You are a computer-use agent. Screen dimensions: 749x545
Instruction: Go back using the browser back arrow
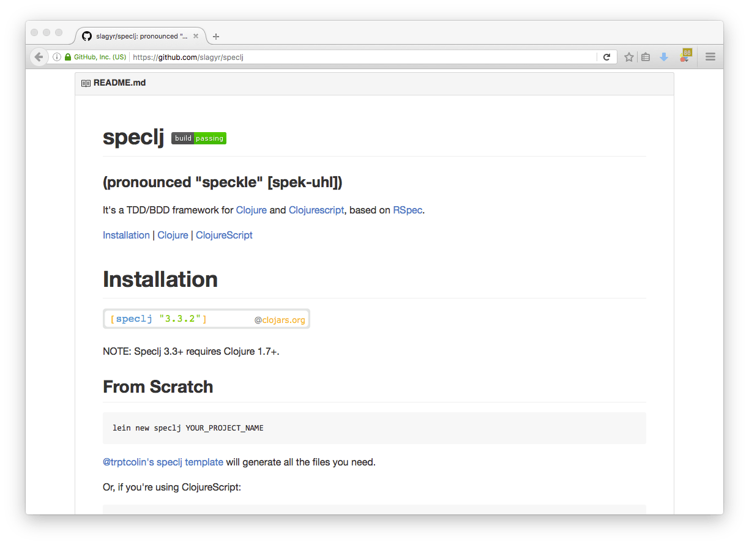click(39, 57)
